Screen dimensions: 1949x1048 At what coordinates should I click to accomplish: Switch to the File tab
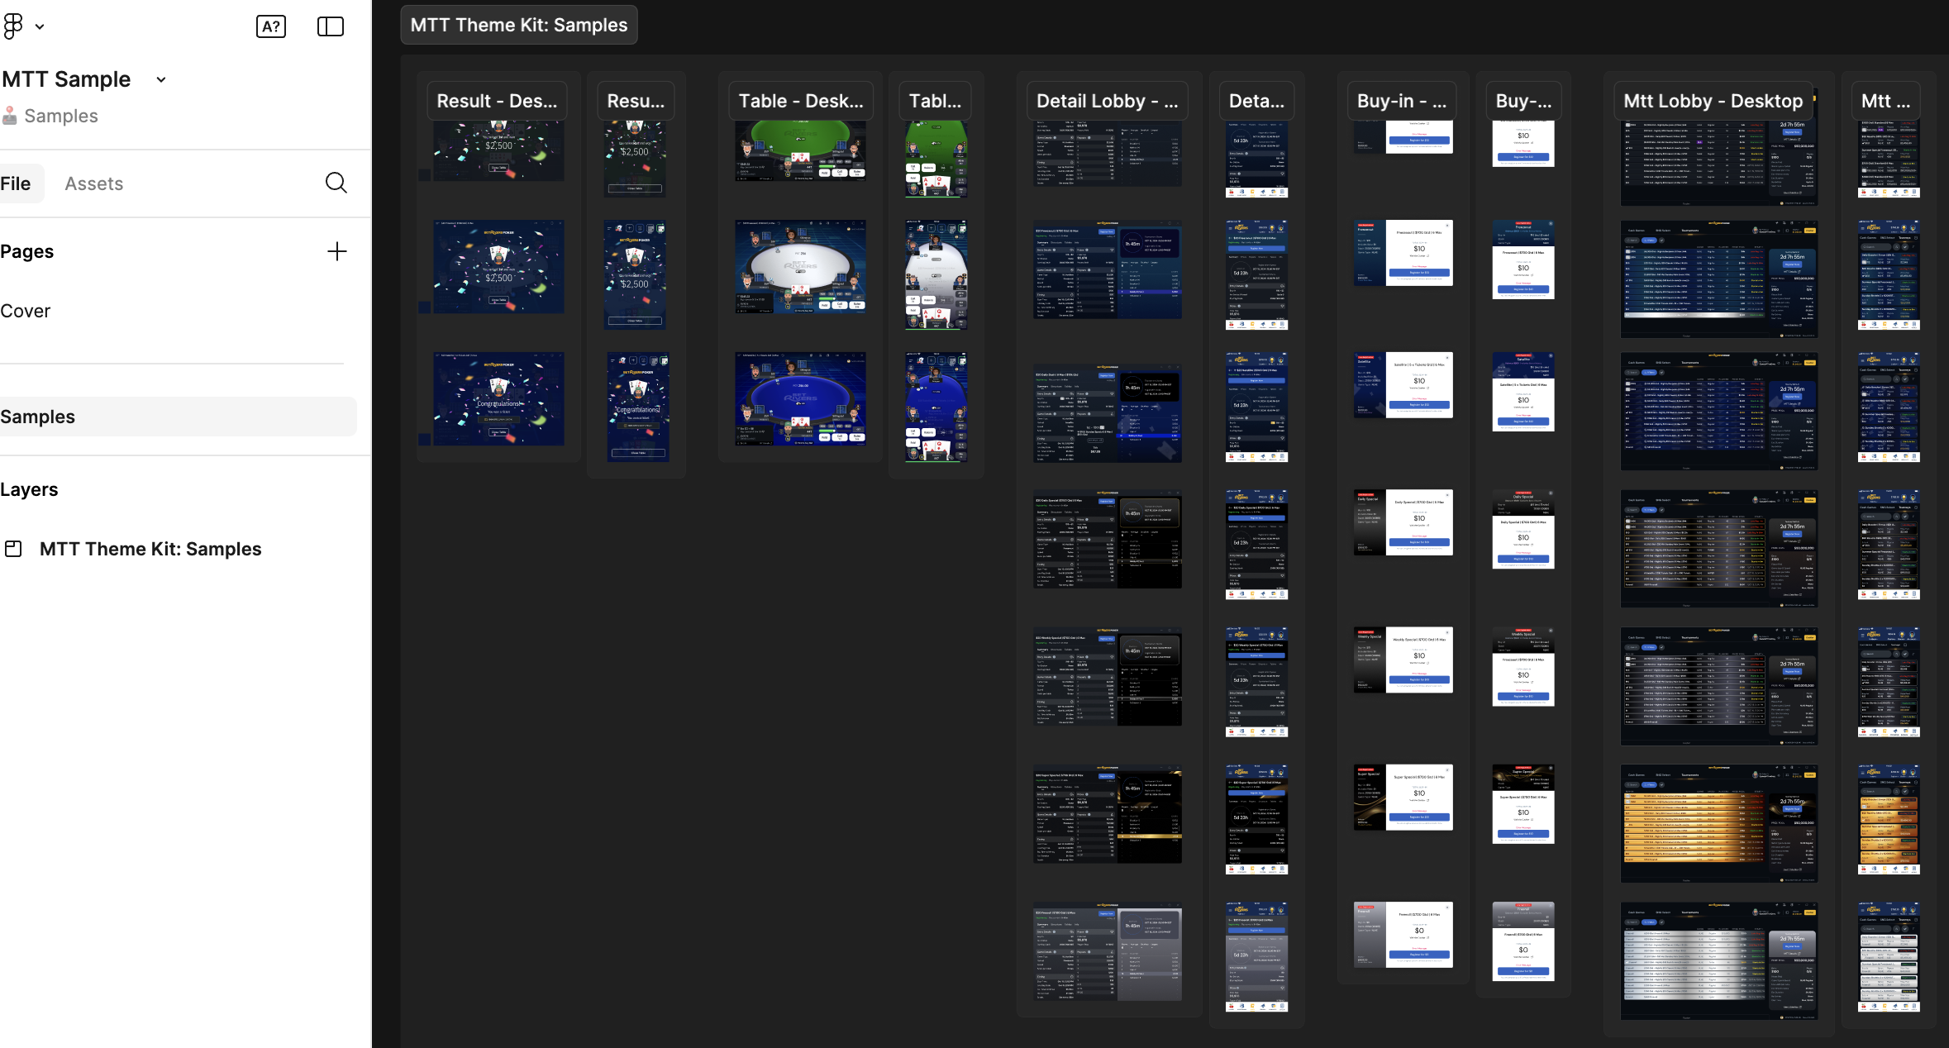[x=17, y=183]
